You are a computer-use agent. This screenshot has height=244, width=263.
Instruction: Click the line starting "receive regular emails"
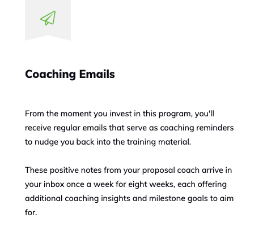pos(129,128)
